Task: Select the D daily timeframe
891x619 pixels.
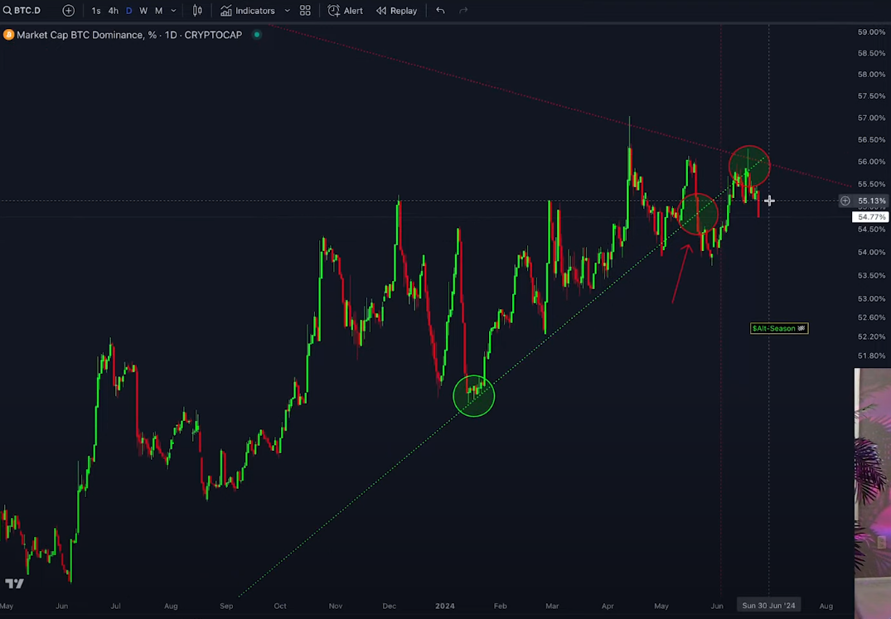Action: point(128,11)
